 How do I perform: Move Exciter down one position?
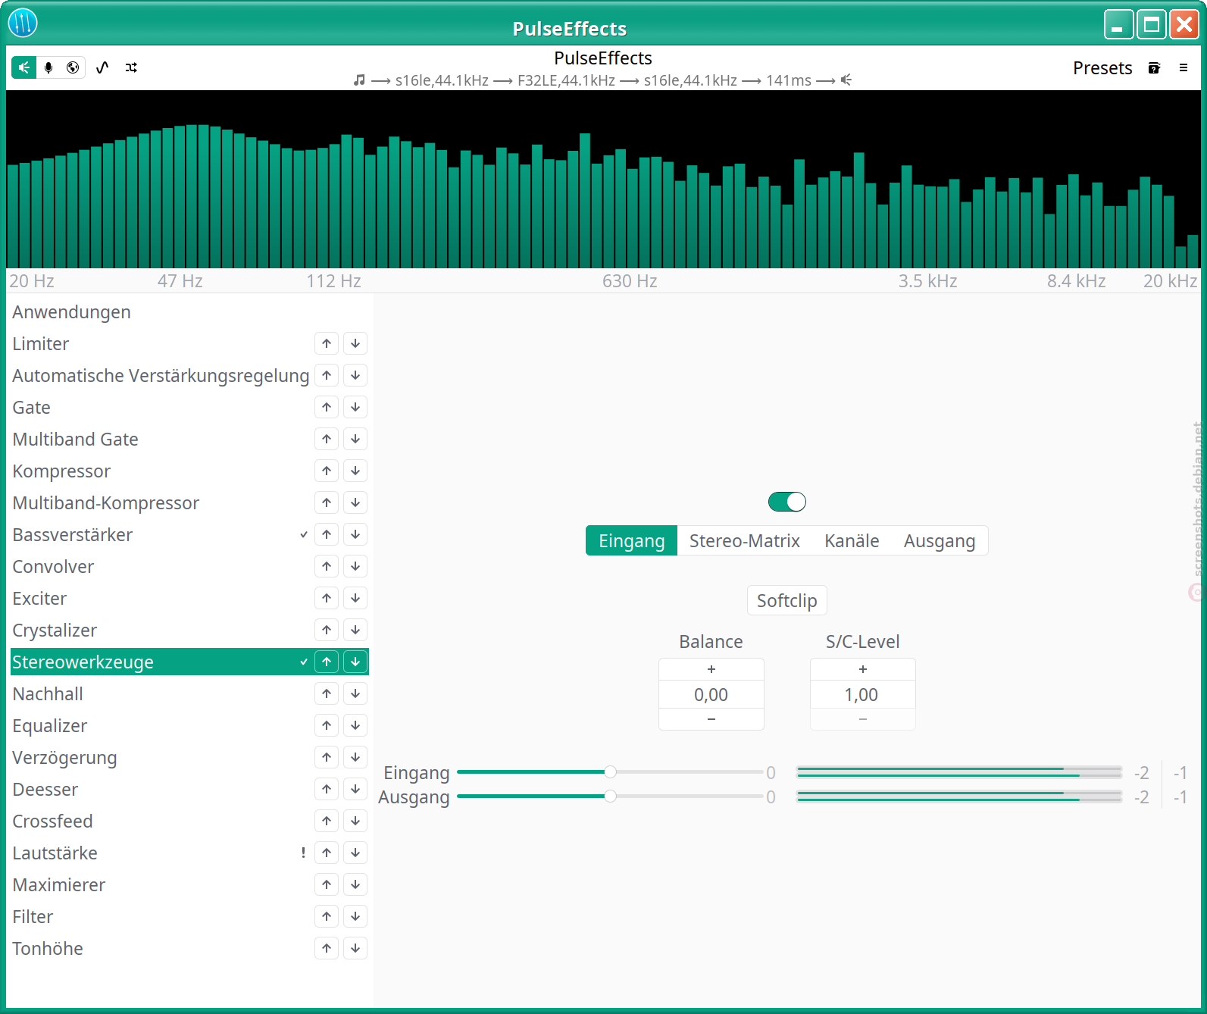[x=355, y=598]
